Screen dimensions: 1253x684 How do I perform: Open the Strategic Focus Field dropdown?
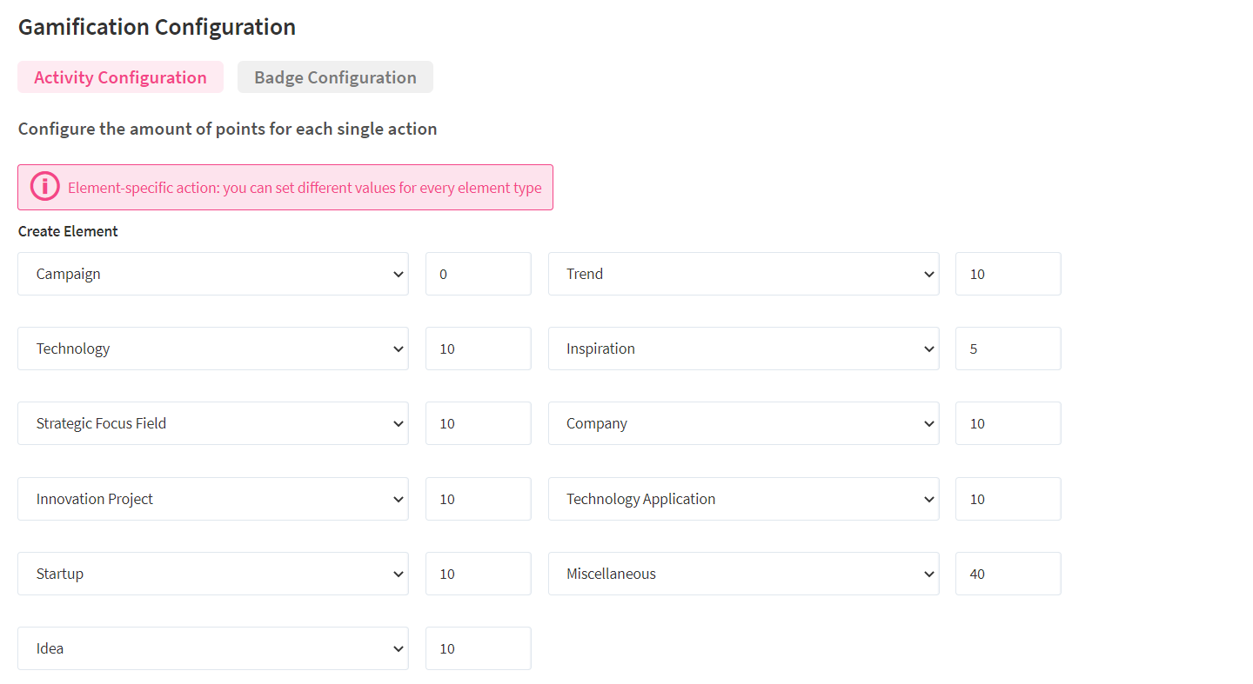212,423
